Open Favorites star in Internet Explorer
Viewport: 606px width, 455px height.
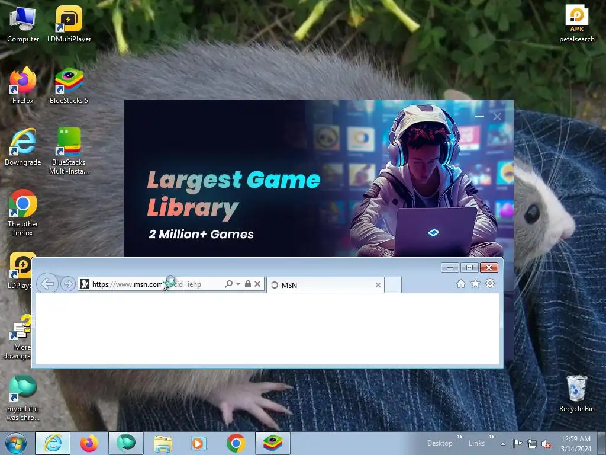[475, 284]
